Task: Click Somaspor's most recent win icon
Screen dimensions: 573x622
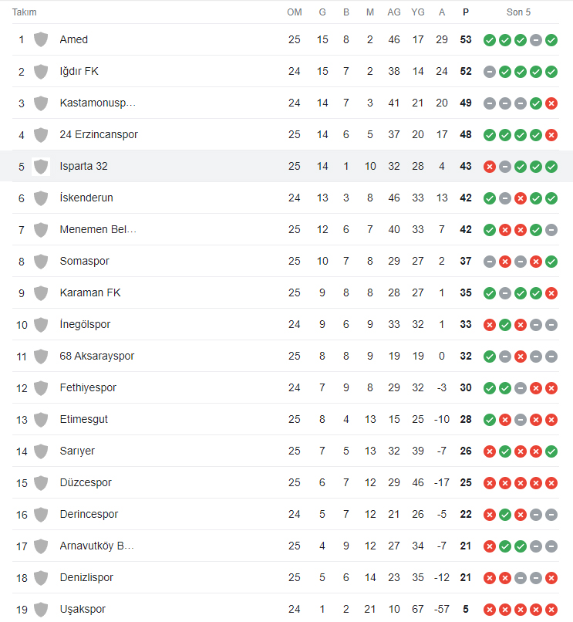Action: click(x=551, y=262)
